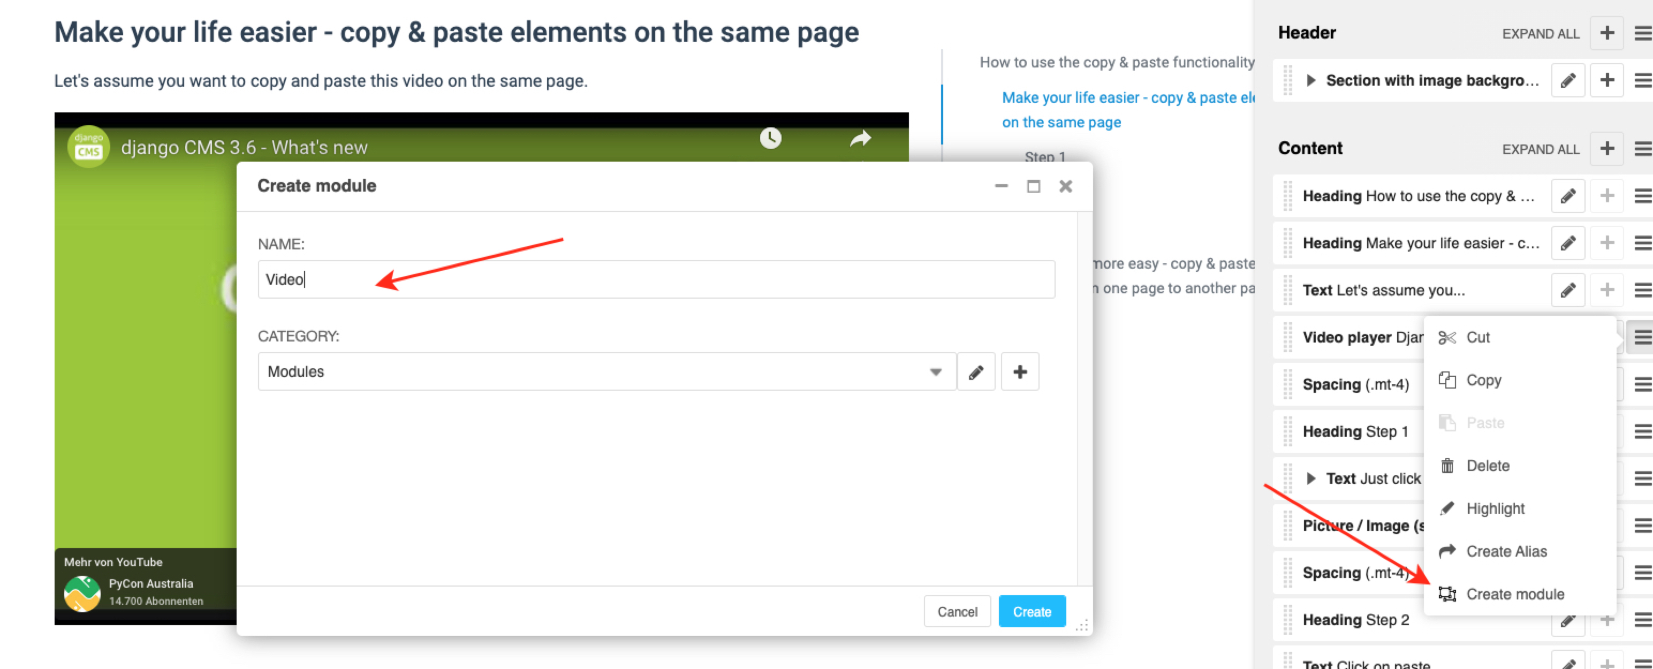This screenshot has height=669, width=1653.
Task: Click drag handle of Heading Step 1
Action: point(1287,431)
